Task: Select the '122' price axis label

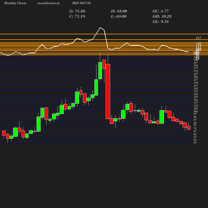Action: tap(196, 100)
